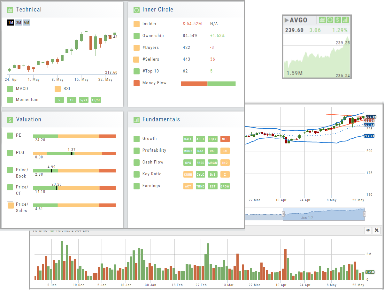Toggle the MACD indicator square
The height and width of the screenshot is (290, 384).
pyautogui.click(x=10, y=88)
